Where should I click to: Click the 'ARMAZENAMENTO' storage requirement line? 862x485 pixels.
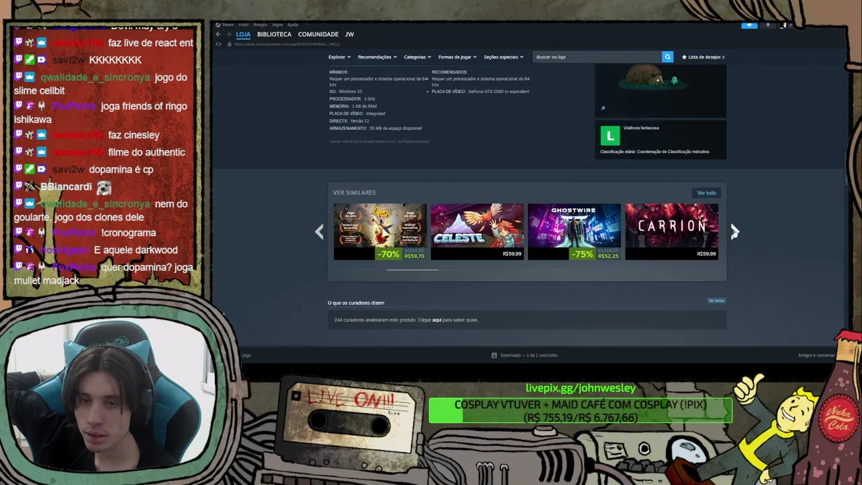point(375,128)
